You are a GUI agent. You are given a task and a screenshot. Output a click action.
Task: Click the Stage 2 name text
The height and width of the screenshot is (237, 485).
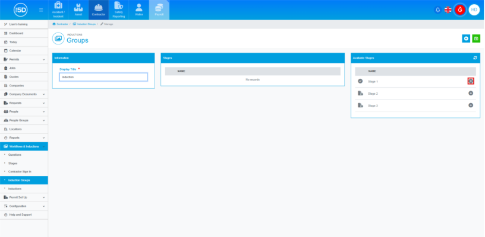(373, 94)
